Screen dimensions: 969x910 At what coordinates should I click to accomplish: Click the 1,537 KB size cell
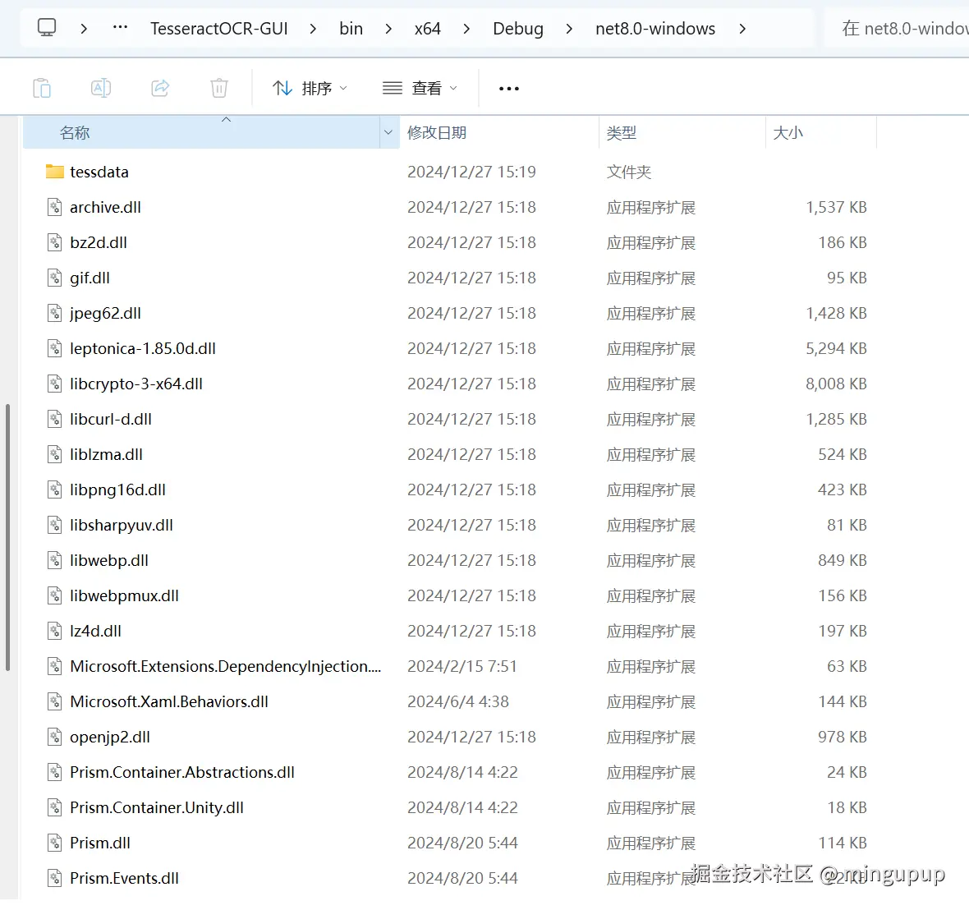point(836,207)
